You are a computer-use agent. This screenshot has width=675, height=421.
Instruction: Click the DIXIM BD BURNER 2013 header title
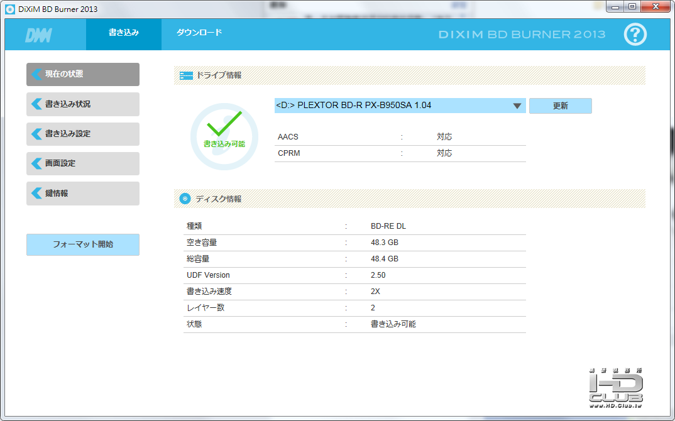[522, 35]
